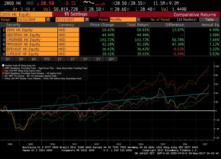The height and width of the screenshot is (159, 221).
Task: Click the Table button
Action: [209, 19]
